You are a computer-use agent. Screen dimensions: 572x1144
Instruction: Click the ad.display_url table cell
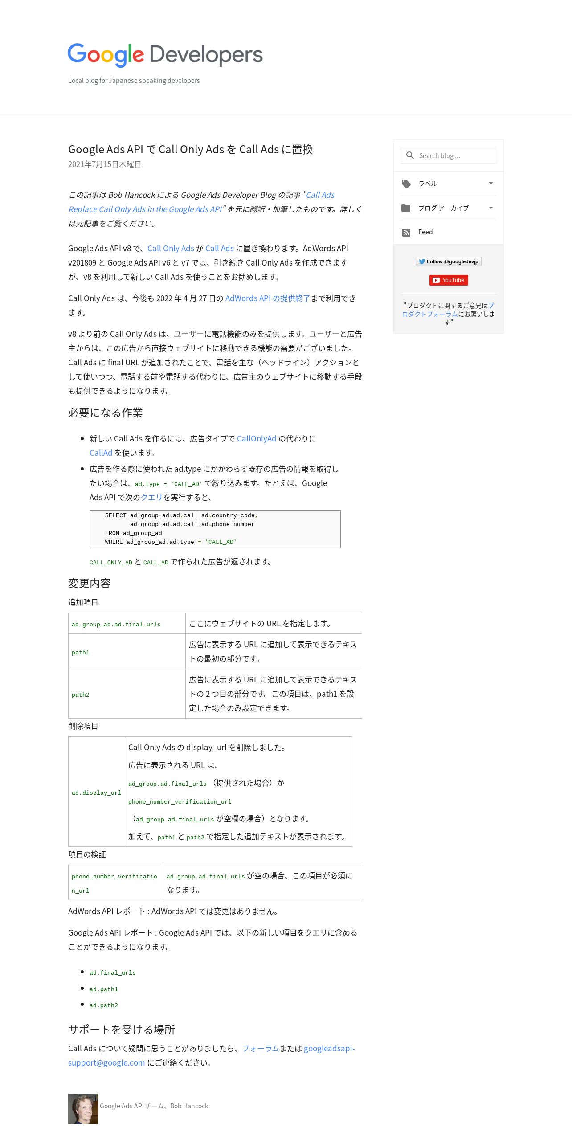click(97, 792)
